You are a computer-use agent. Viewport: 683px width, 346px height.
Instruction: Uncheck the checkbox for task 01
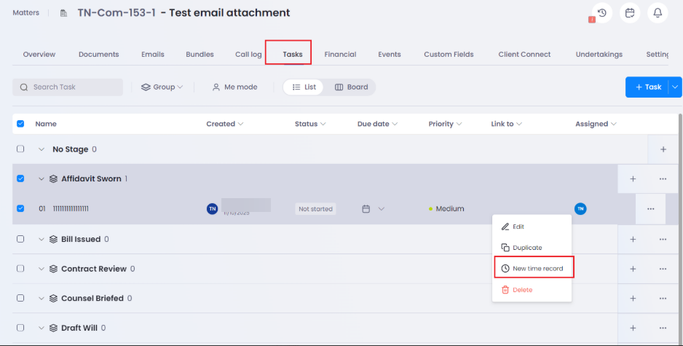[x=20, y=209]
